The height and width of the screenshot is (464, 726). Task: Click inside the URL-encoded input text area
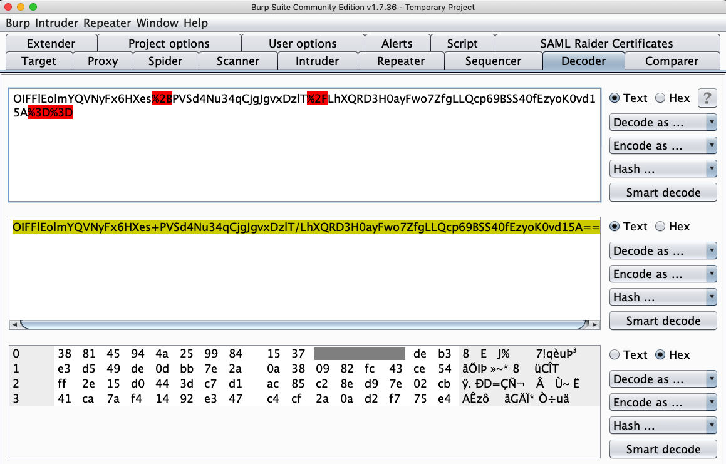pyautogui.click(x=304, y=145)
